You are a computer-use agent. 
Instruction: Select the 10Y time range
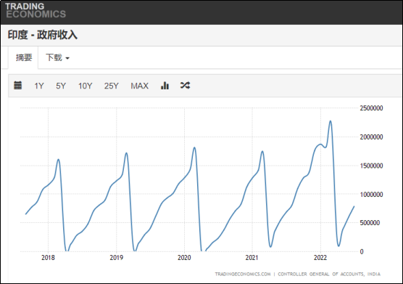pyautogui.click(x=85, y=86)
